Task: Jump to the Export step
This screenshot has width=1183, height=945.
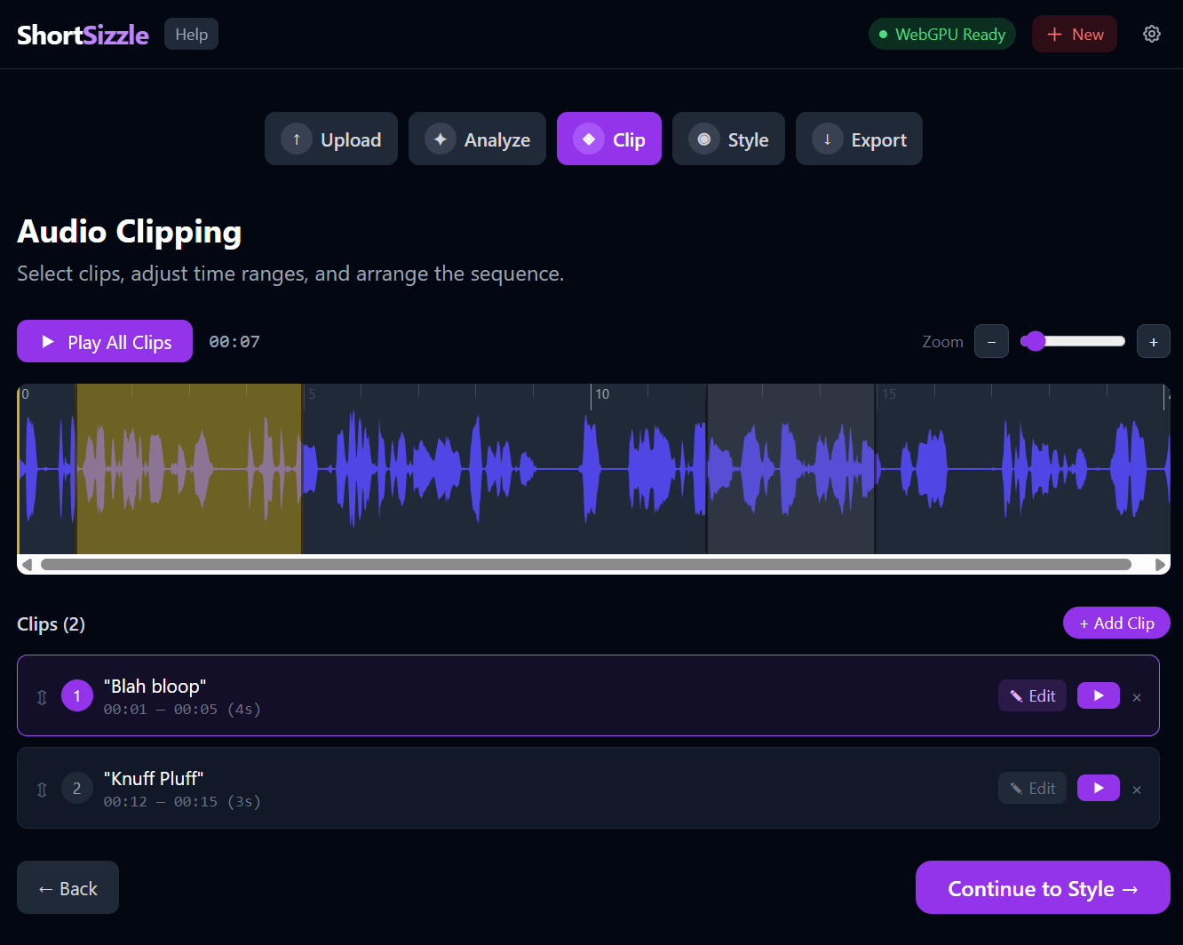Action: click(x=859, y=139)
